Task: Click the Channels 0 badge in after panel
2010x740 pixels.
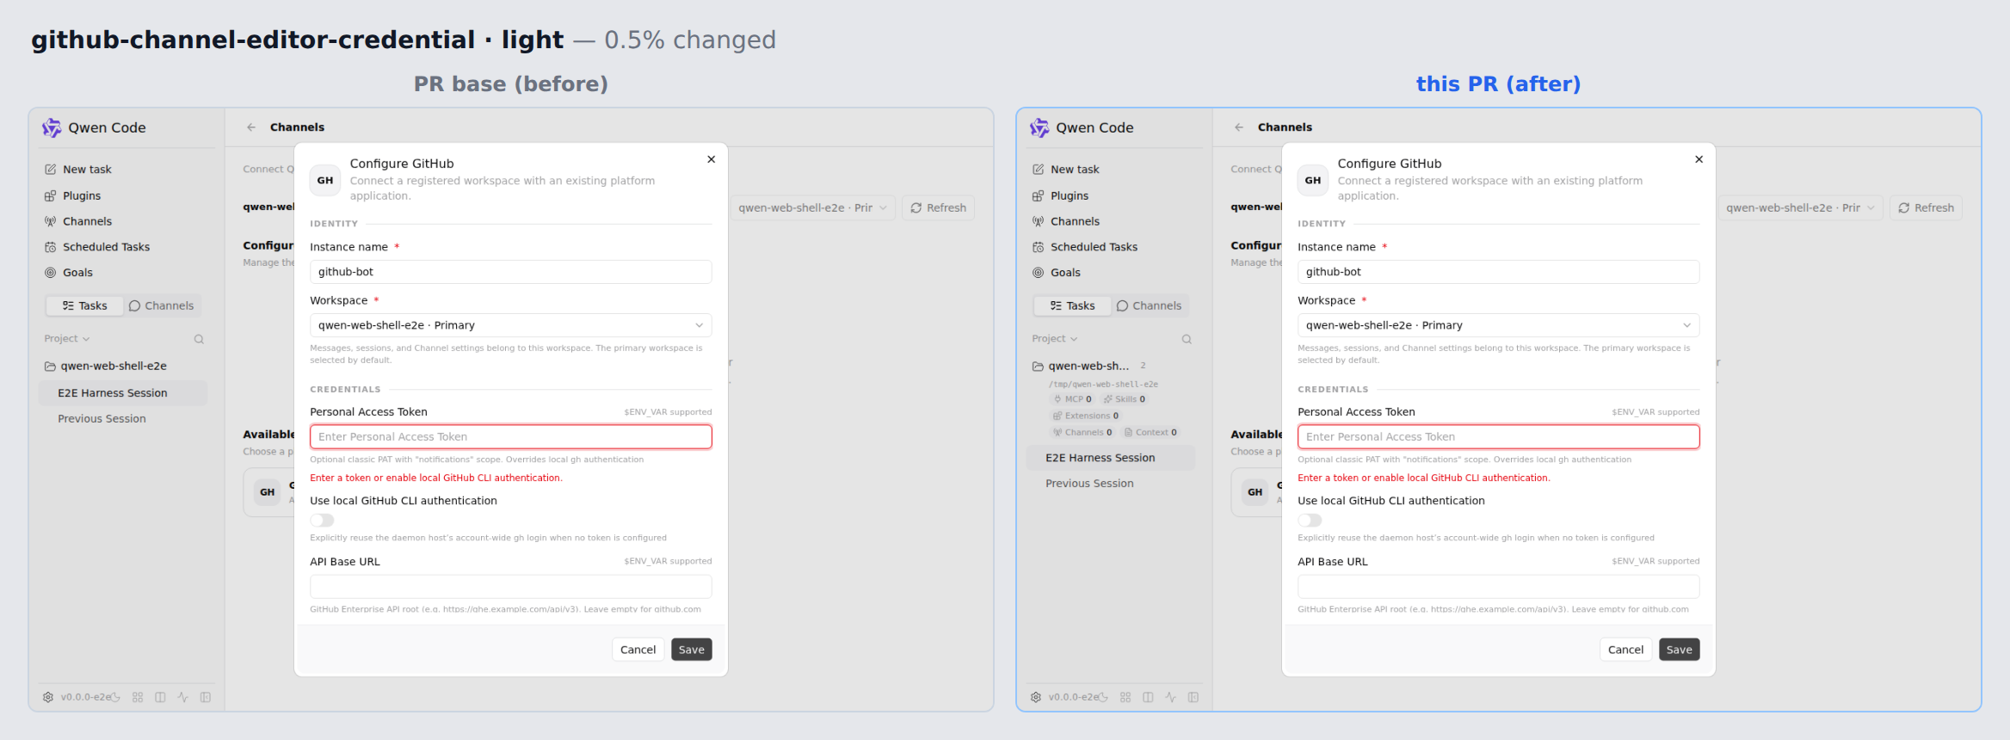Action: [x=1082, y=433]
